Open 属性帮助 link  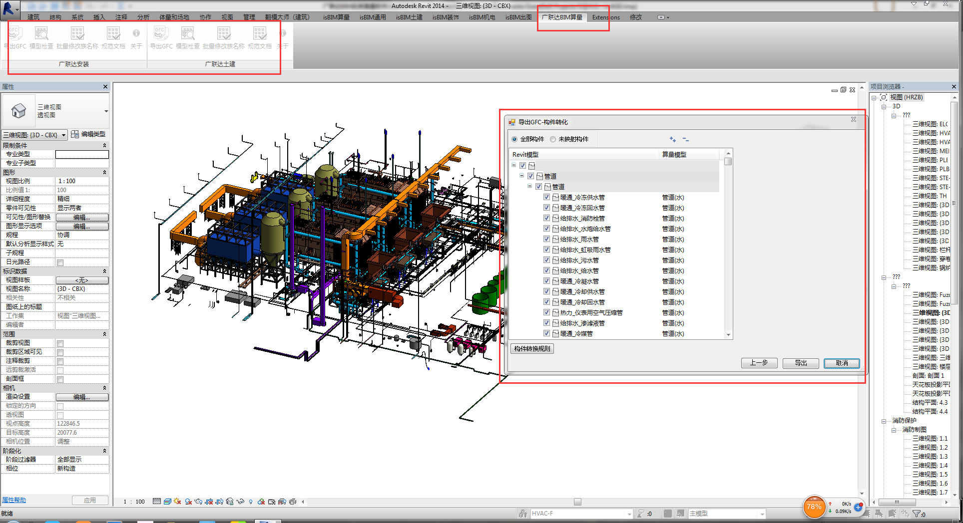tap(14, 500)
